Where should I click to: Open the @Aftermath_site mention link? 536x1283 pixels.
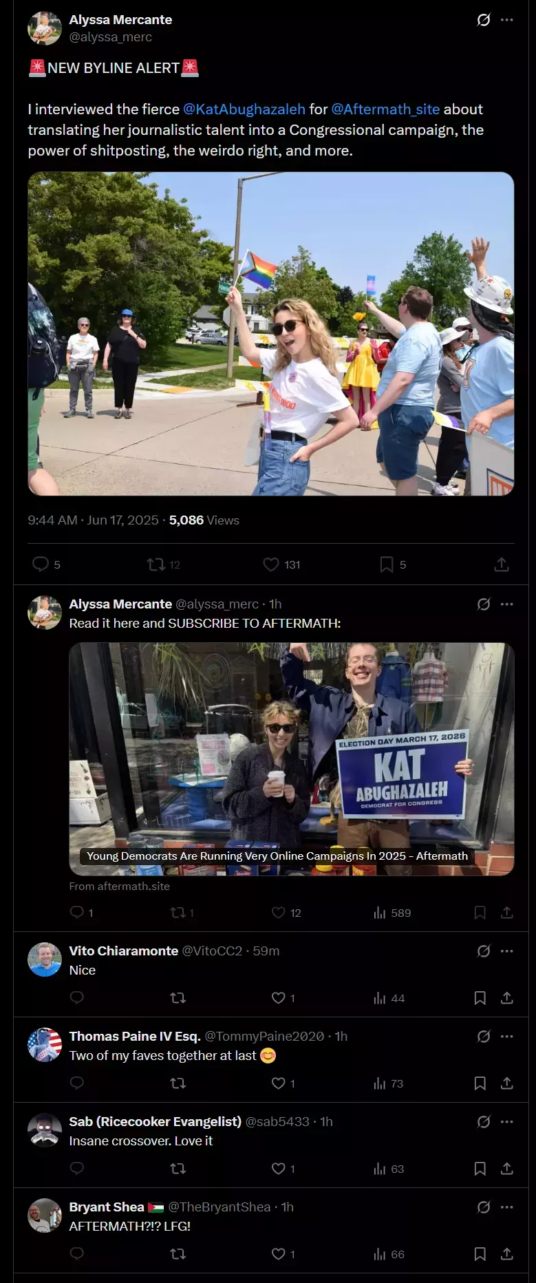tap(385, 109)
